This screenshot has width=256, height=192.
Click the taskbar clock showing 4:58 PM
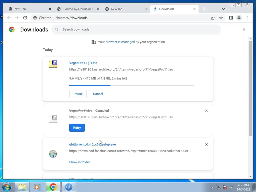click(x=243, y=187)
